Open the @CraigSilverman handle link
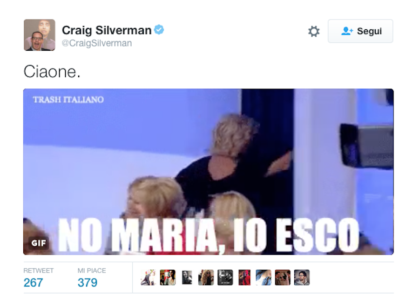 pyautogui.click(x=97, y=43)
